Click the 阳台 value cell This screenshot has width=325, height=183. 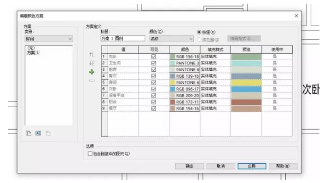pos(123,102)
